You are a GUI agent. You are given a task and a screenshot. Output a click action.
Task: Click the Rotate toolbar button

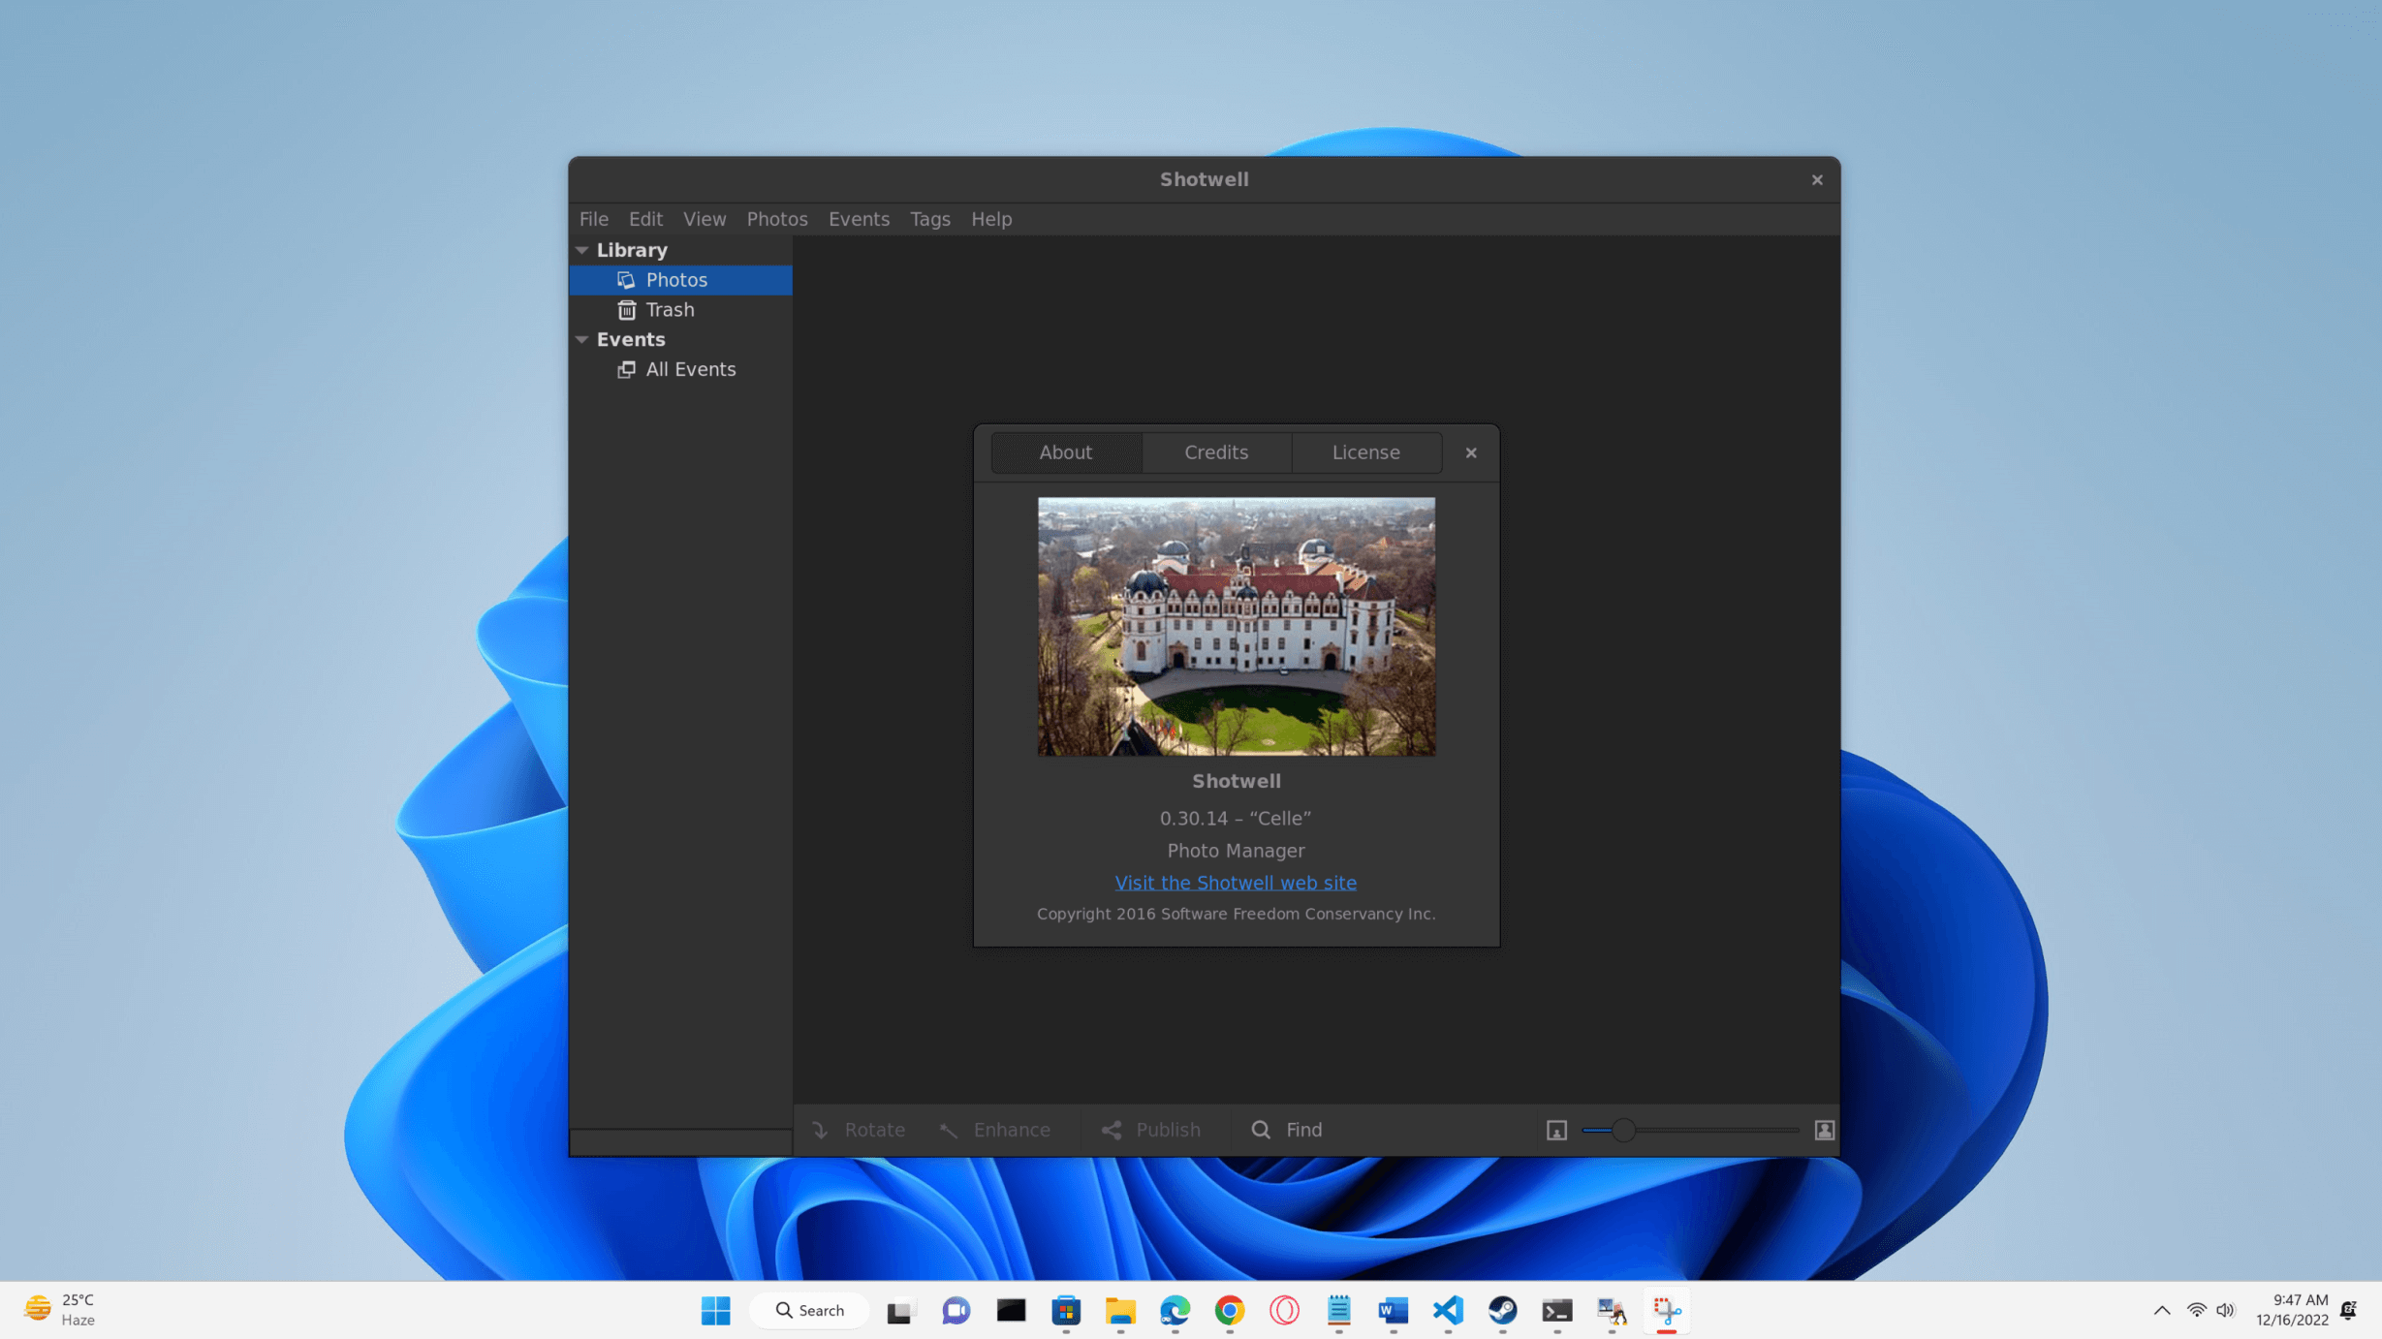coord(859,1130)
